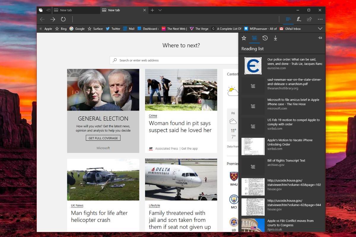Open the History view in hub panel
The image size is (356, 237).
pyautogui.click(x=265, y=38)
